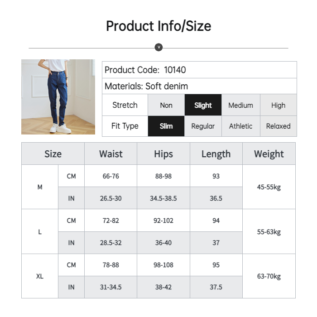The image size is (317, 317).
Task: Select the XL size row label
Action: coord(40,276)
